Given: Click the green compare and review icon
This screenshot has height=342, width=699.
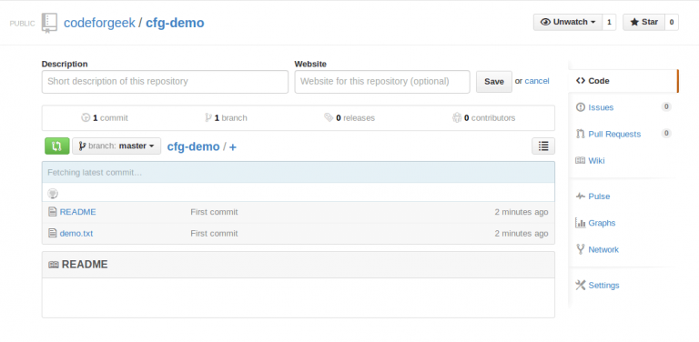Looking at the screenshot, I should pos(57,146).
